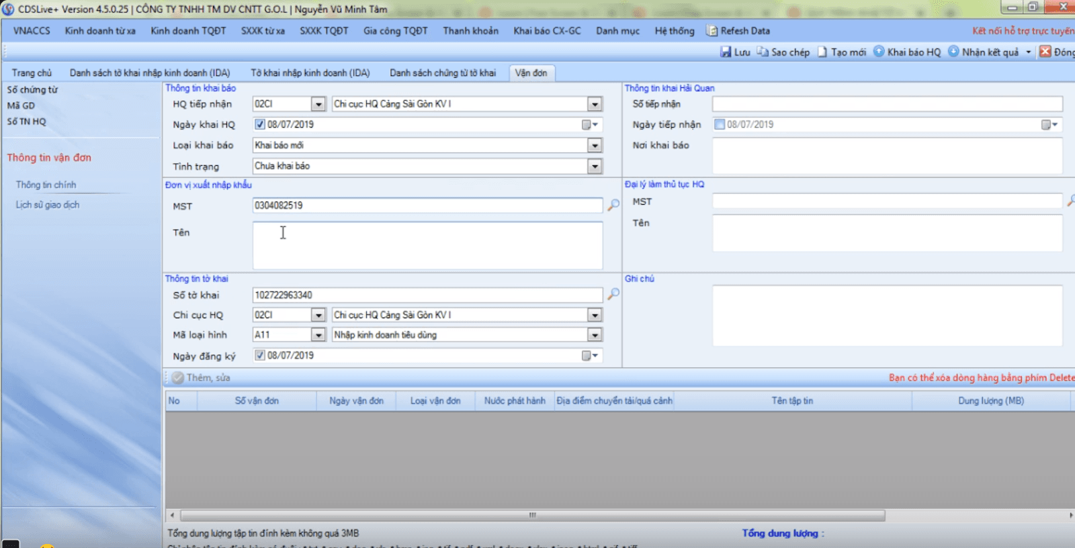The height and width of the screenshot is (548, 1075).
Task: Open Lịch sử giao dịch link
Action: point(48,205)
